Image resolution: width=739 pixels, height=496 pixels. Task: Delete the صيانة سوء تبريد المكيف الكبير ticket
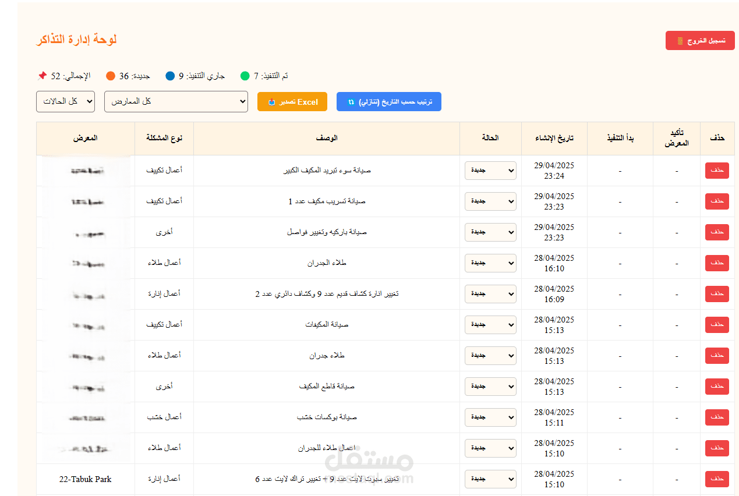(x=717, y=171)
